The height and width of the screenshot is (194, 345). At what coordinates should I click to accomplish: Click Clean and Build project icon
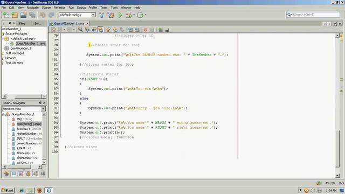coord(111,15)
